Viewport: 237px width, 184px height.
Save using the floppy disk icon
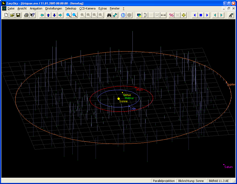click(x=18, y=15)
